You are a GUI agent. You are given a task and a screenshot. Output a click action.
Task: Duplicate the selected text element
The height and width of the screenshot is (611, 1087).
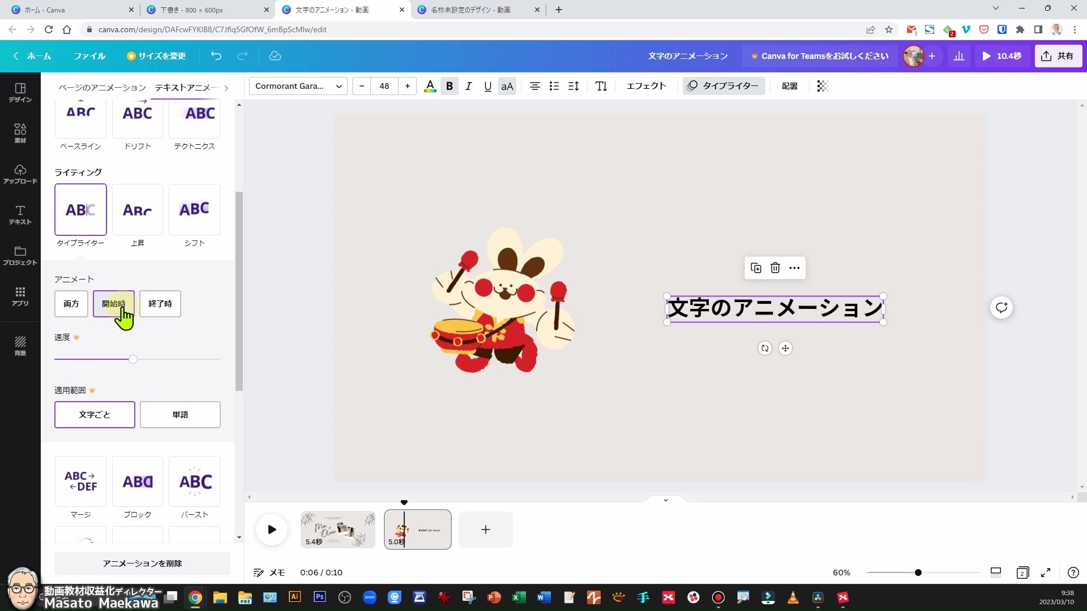756,268
